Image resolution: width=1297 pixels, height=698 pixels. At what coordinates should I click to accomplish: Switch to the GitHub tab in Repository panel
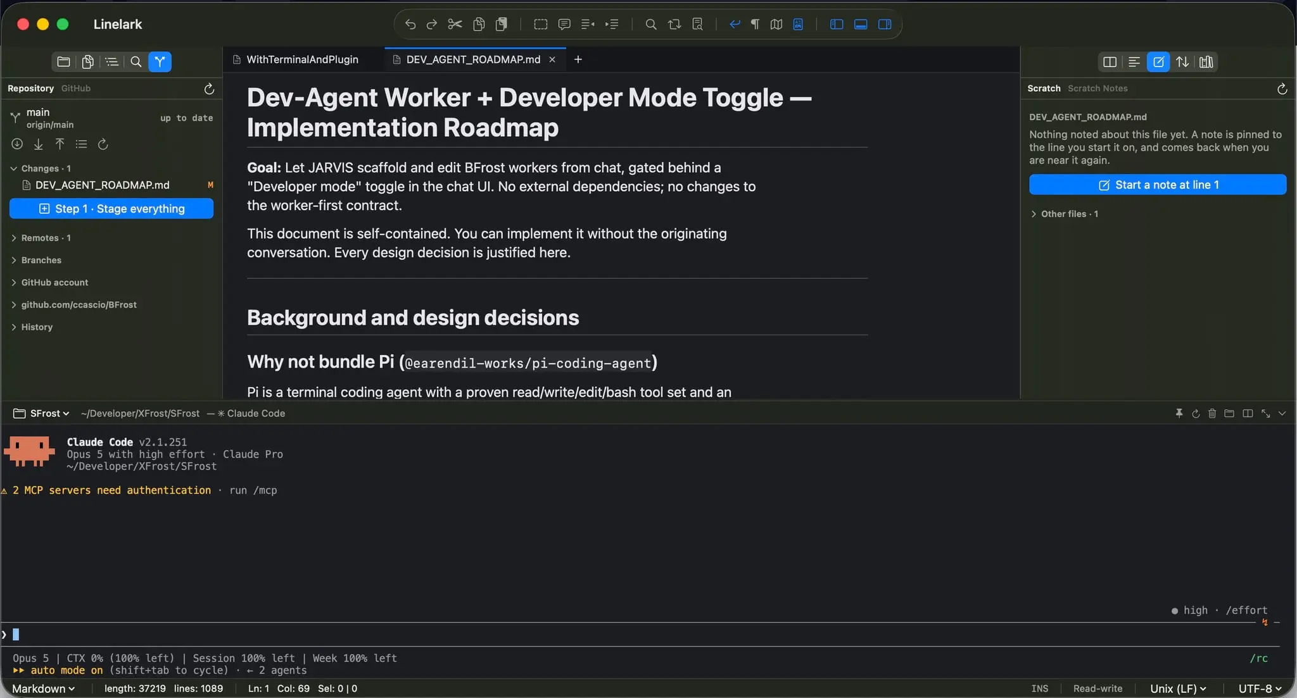click(75, 89)
